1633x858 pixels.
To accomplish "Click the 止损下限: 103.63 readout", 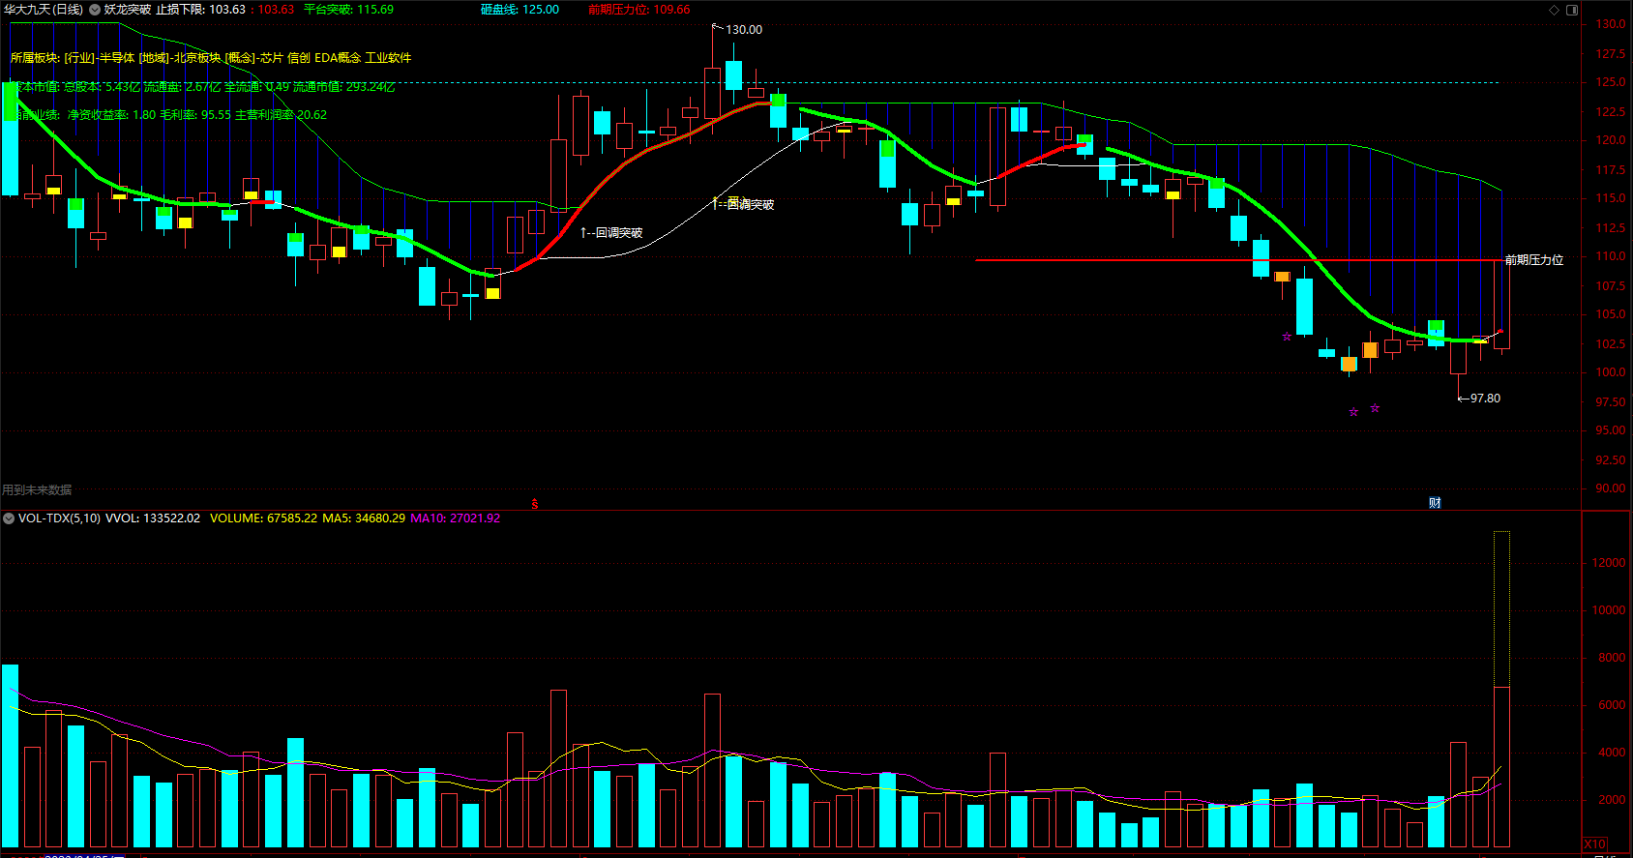I will tap(201, 10).
